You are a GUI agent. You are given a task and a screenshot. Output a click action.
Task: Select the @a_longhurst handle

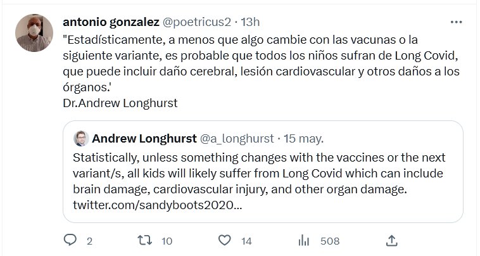click(237, 138)
